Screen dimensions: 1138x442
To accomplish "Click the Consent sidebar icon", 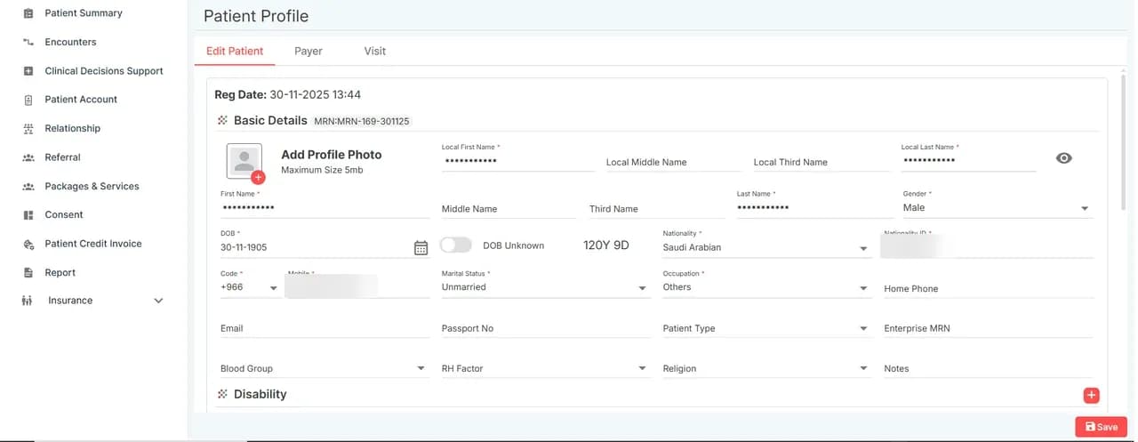I will 28,214.
